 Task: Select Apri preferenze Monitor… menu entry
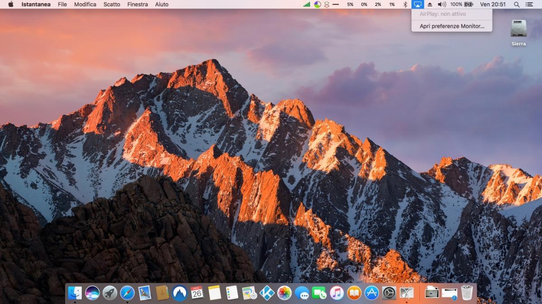[452, 26]
